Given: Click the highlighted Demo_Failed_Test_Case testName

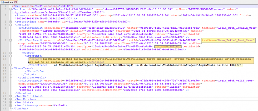Looking at the screenshot, I should (228, 40).
